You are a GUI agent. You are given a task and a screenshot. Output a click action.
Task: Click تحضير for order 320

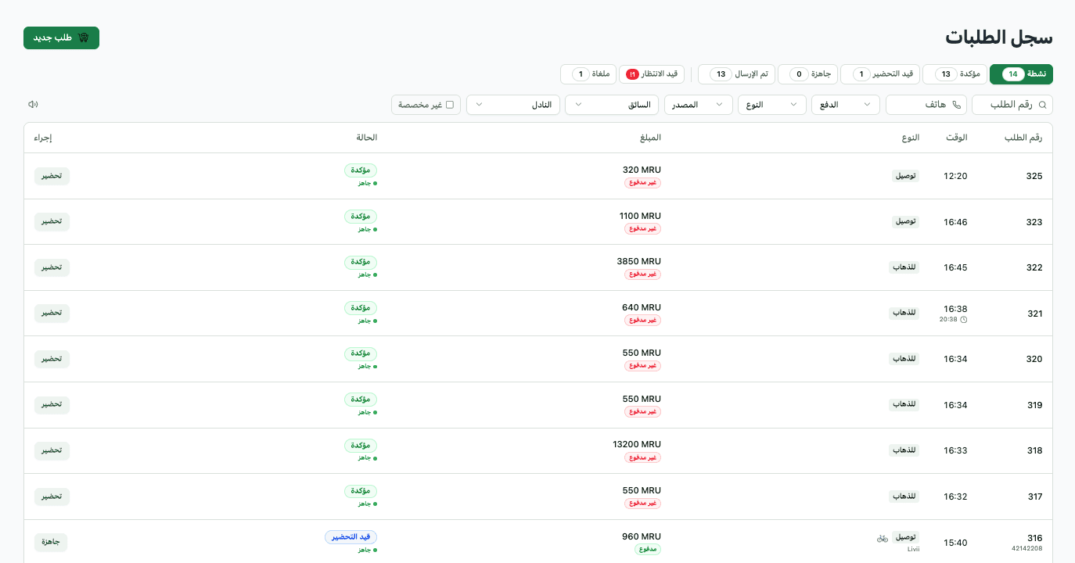click(x=52, y=359)
